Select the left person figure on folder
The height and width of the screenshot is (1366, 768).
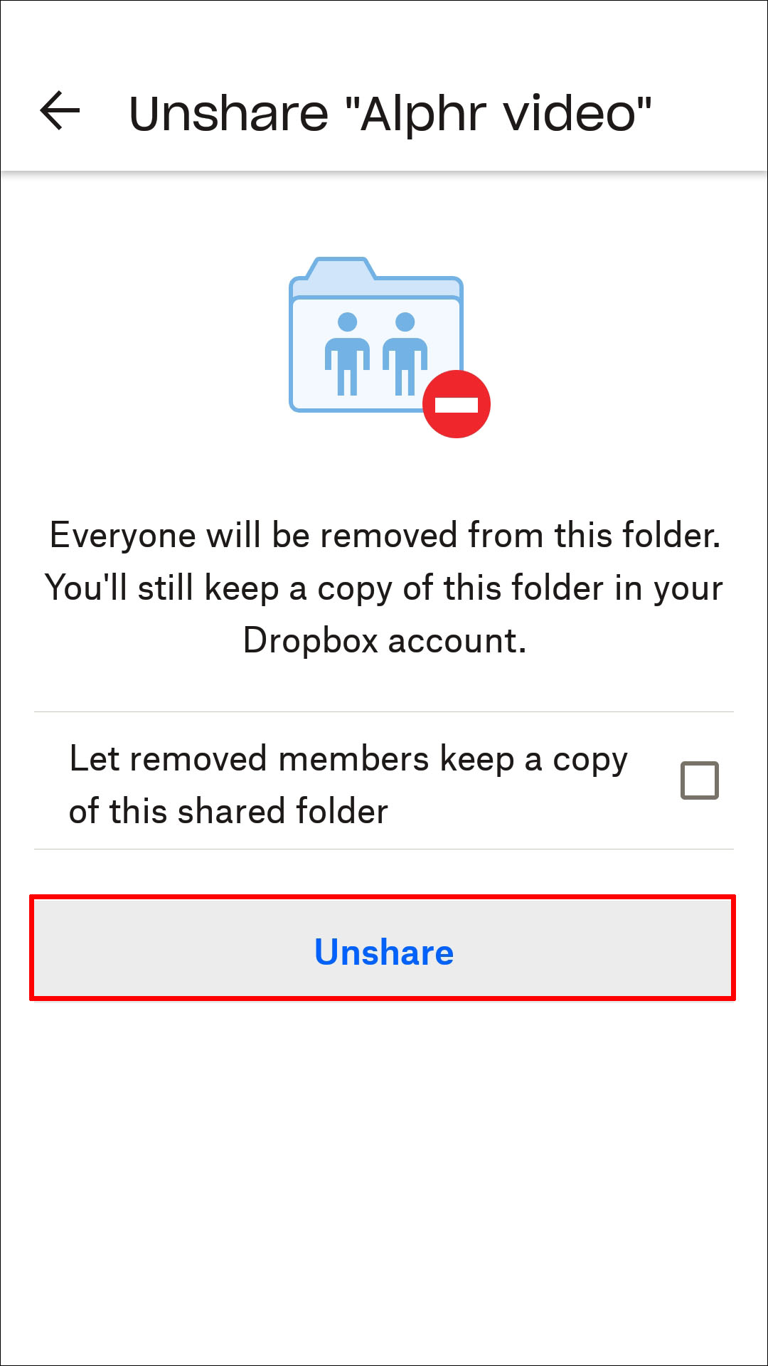point(347,354)
